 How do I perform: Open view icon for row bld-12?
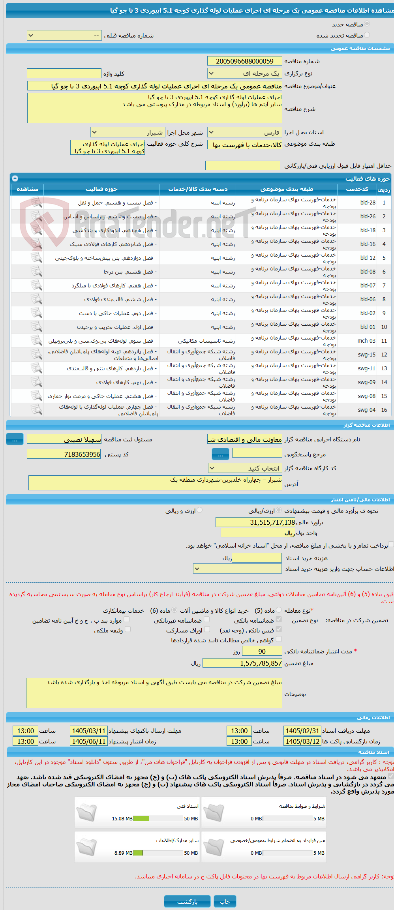[x=36, y=258]
